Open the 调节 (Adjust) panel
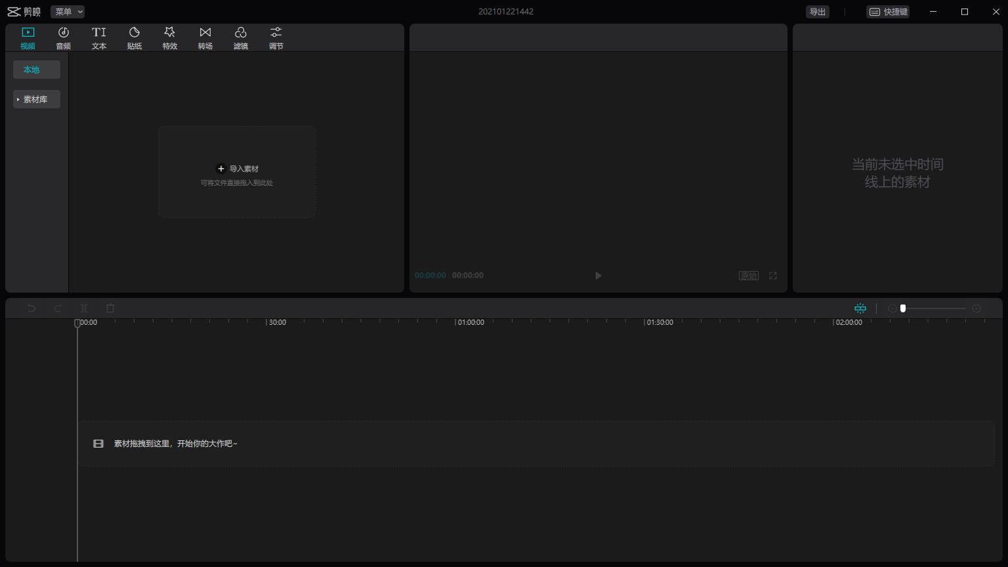The image size is (1008, 567). (x=276, y=38)
